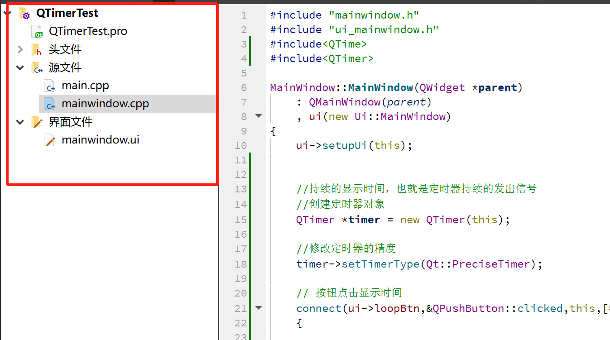Click the comment on line 13
Image resolution: width=610 pixels, height=340 pixels.
(417, 189)
